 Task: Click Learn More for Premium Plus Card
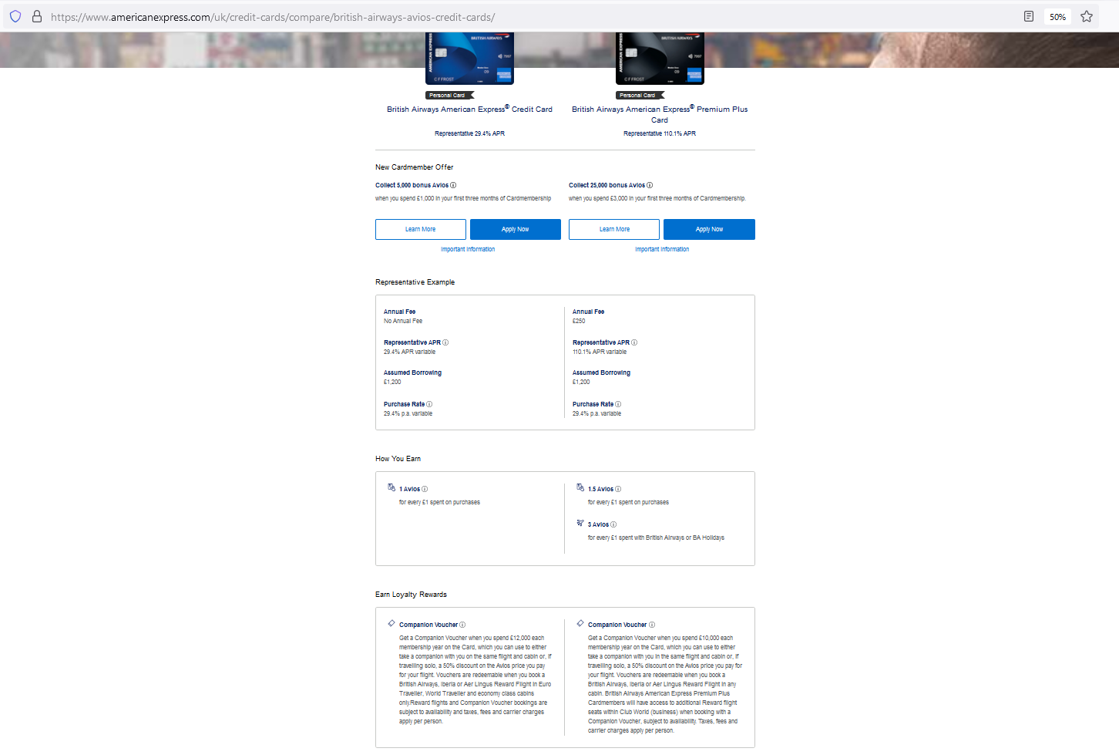[x=613, y=229]
